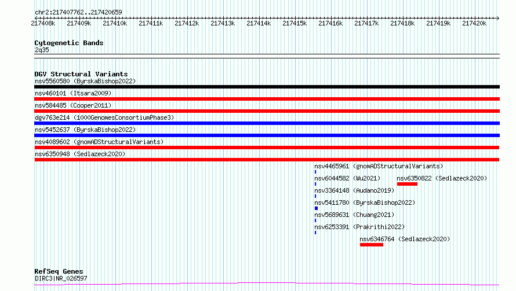Click the 217408k ruler label
This screenshot has height=291, width=516.
click(x=43, y=23)
